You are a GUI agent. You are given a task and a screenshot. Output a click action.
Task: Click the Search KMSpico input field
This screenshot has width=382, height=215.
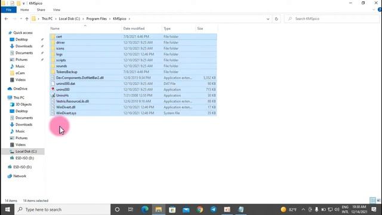(x=332, y=19)
